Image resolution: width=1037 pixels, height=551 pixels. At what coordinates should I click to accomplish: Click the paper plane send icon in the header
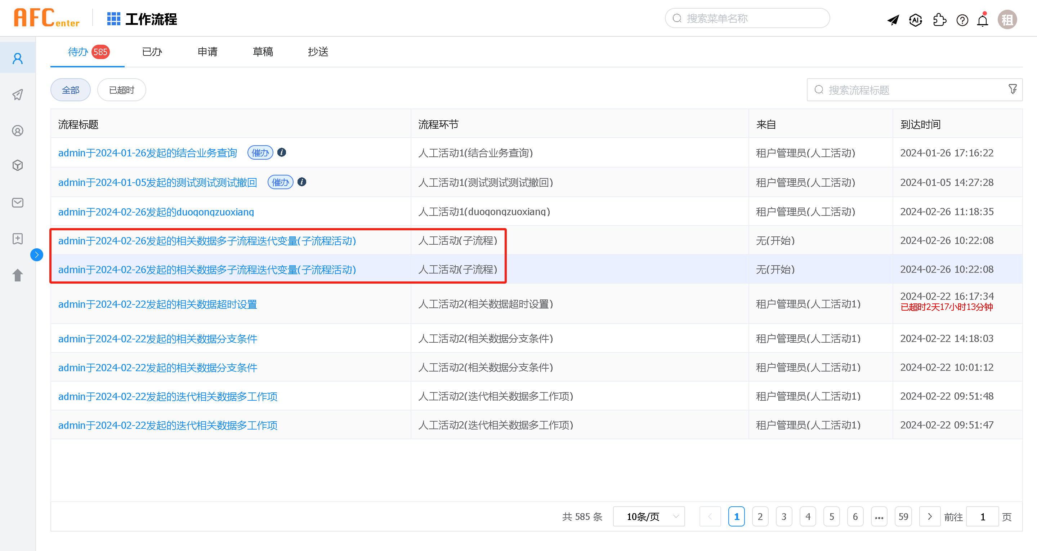coord(893,19)
